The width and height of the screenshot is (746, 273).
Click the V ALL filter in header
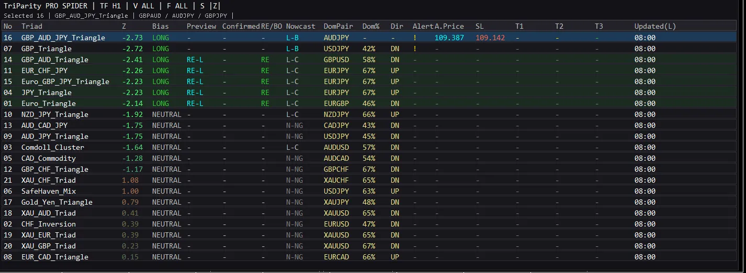pos(143,6)
